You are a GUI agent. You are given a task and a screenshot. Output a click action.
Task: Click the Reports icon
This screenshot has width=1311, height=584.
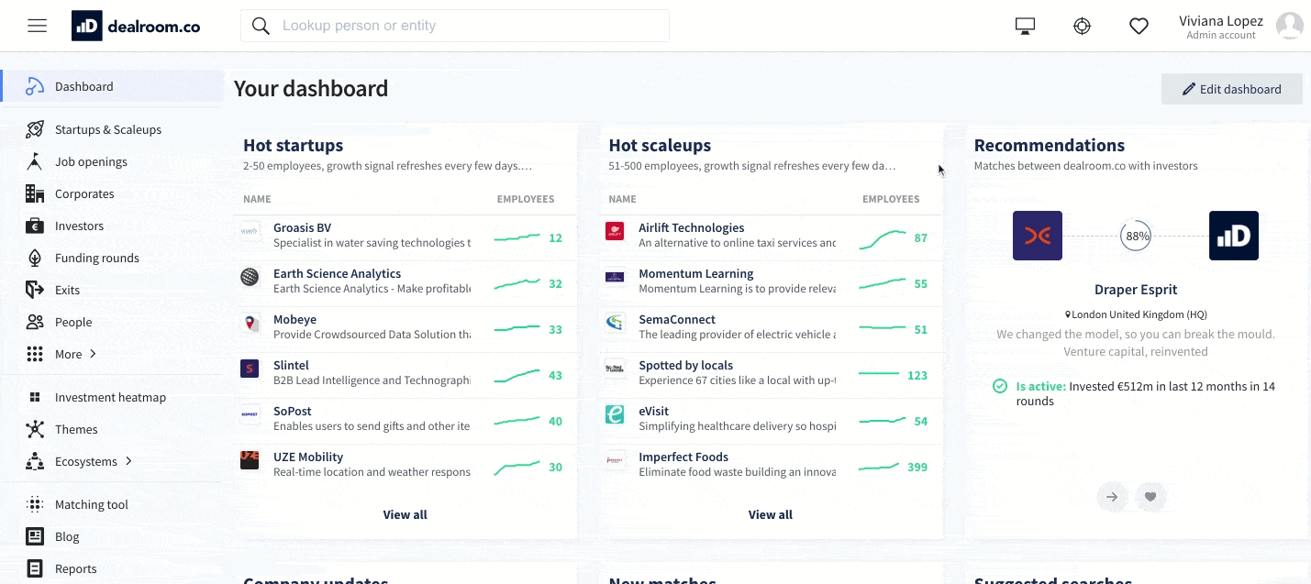(35, 568)
